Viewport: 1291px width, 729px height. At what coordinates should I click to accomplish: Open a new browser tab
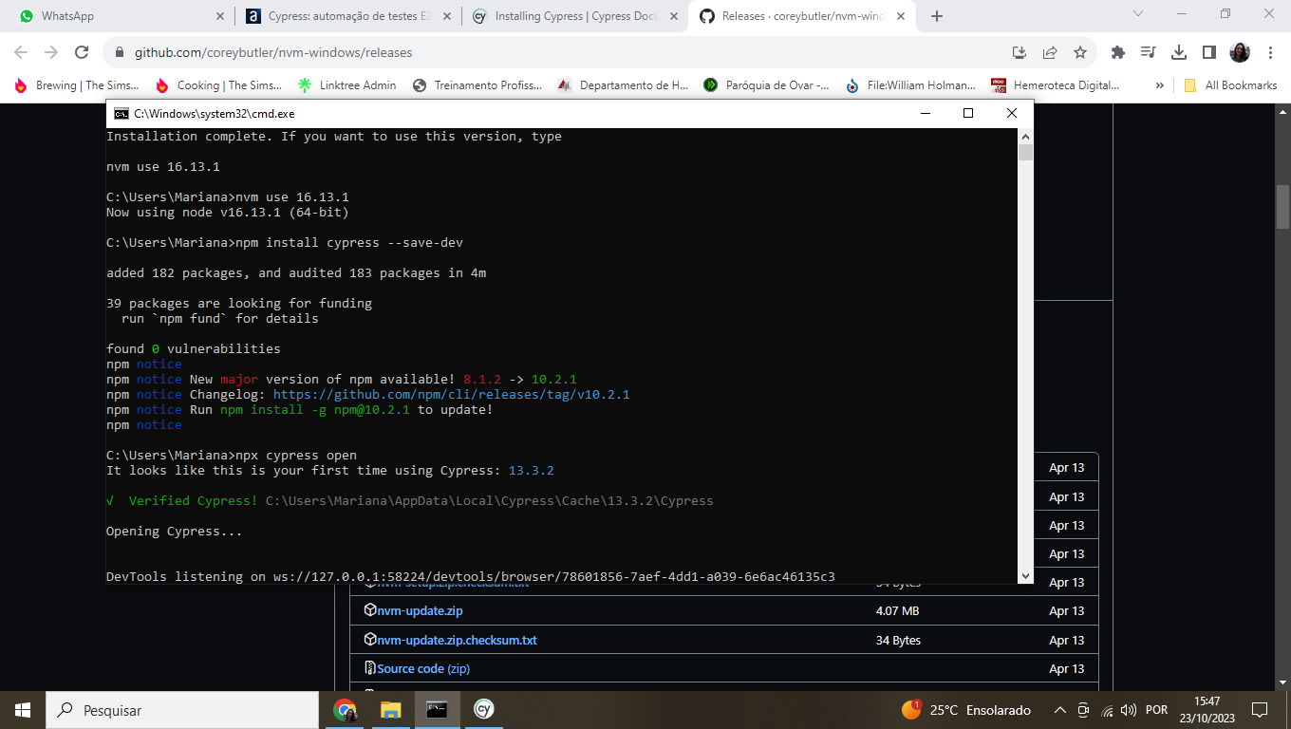[x=937, y=16]
